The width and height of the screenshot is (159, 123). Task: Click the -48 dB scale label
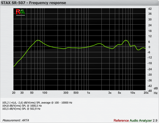click(x=150, y=91)
